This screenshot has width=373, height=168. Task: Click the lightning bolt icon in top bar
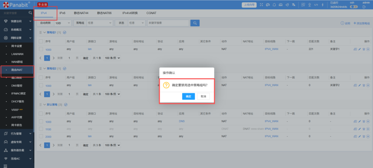(323, 5)
